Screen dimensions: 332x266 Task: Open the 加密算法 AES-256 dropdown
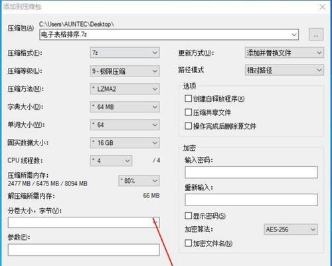tap(291, 229)
